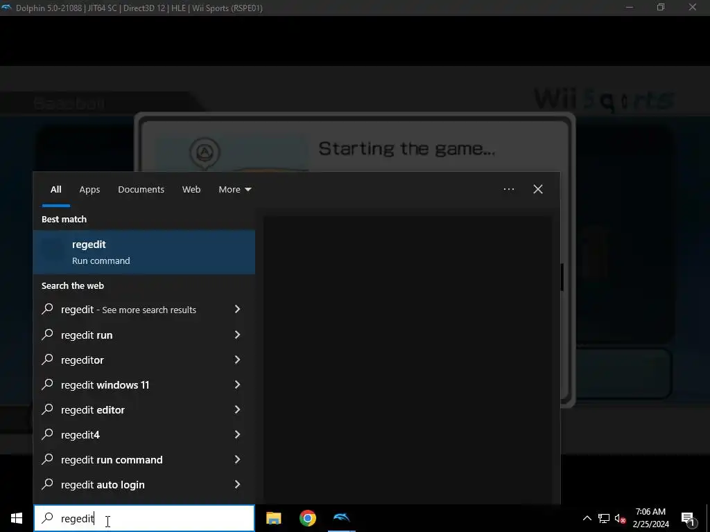Open the notification center icon
Image resolution: width=710 pixels, height=532 pixels.
(688, 518)
